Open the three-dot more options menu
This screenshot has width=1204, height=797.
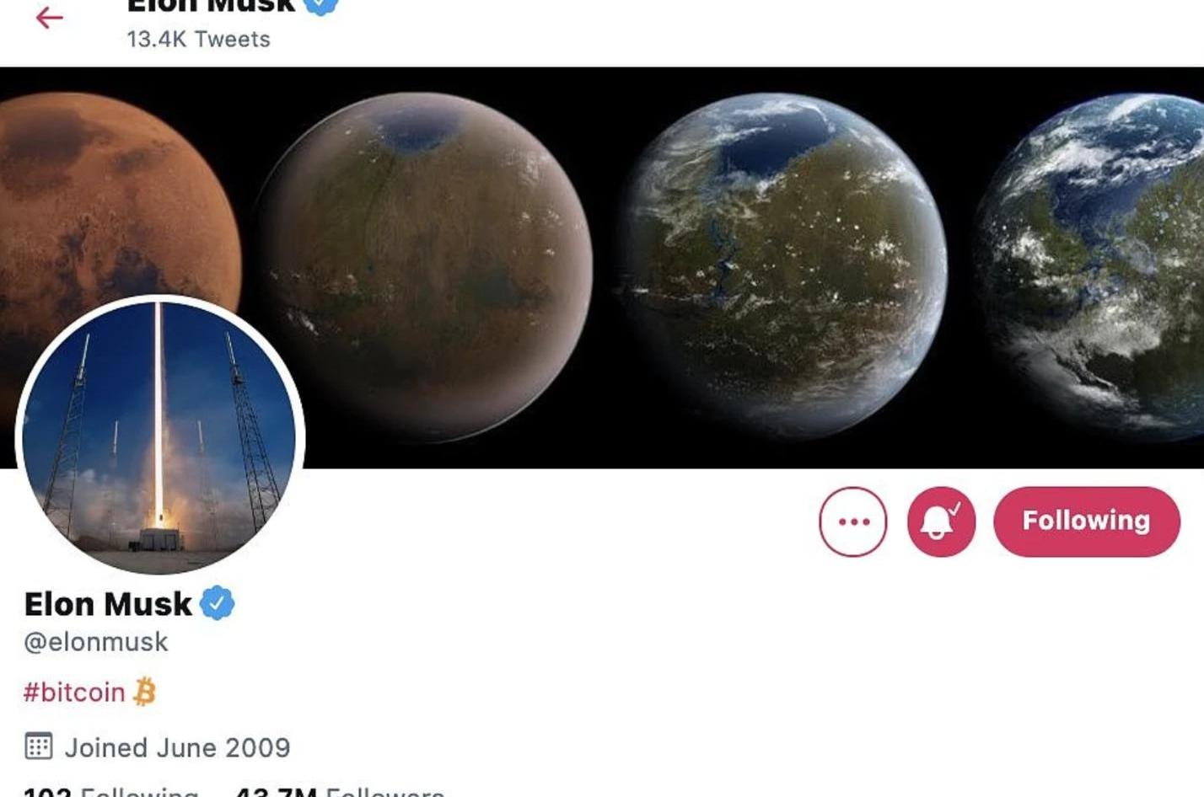tap(852, 522)
